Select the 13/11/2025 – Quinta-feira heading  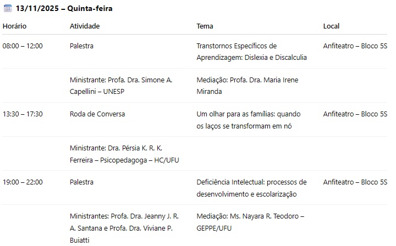(64, 9)
